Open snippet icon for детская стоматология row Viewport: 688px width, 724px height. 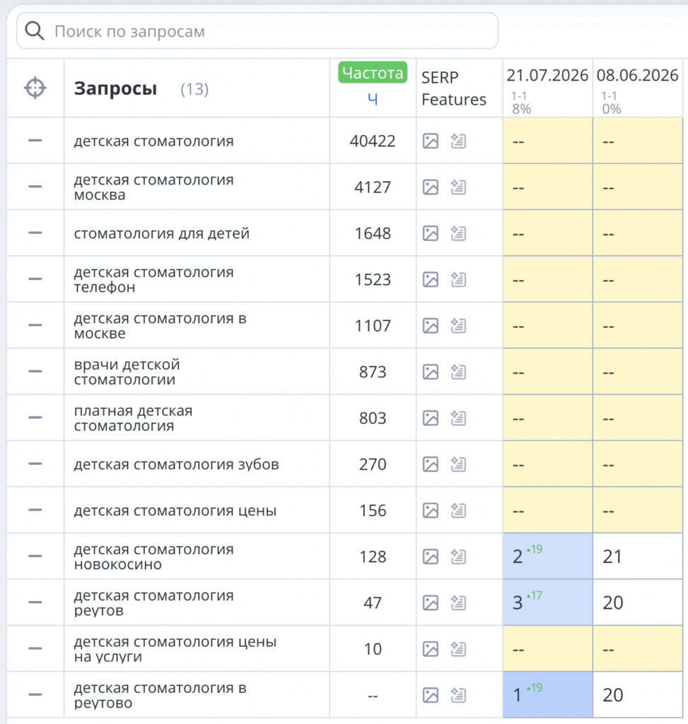coord(458,141)
